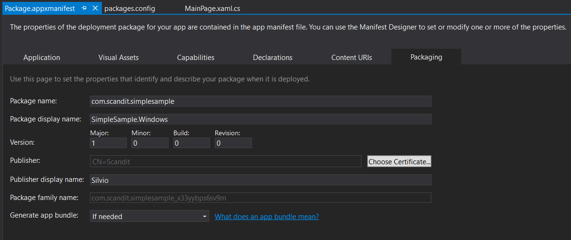Viewport: 571px width, 240px height.
Task: Focus the Major version field
Action: click(108, 143)
